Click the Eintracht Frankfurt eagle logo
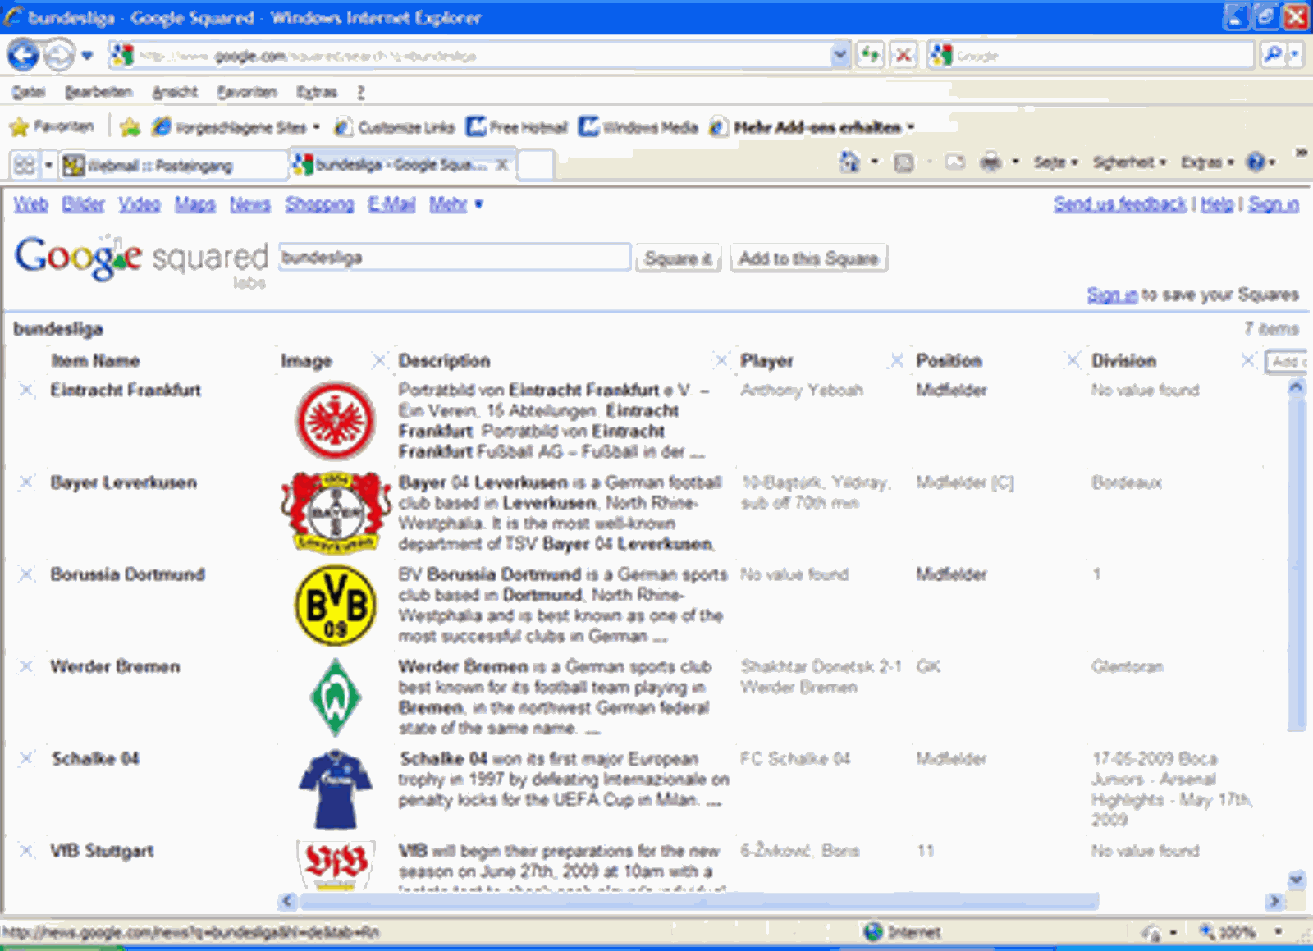The width and height of the screenshot is (1313, 951). point(335,421)
